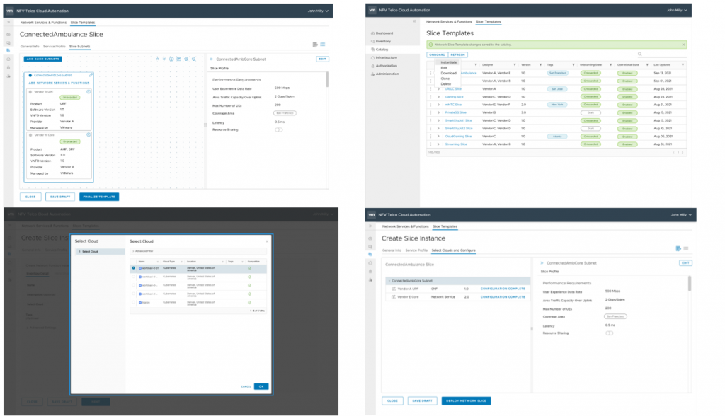The image size is (725, 416).
Task: Expand the Gaming Slice row
Action: click(438, 97)
